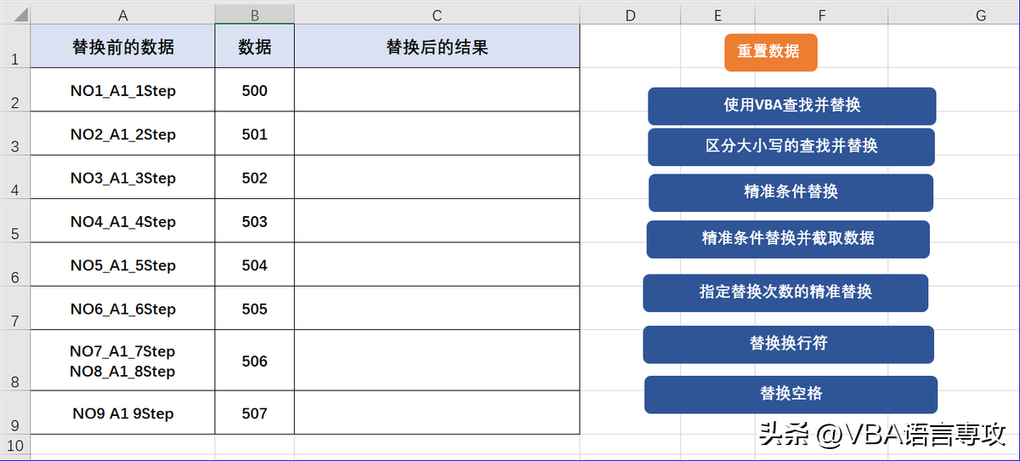This screenshot has height=461, width=1020.
Task: Select row 8 header
Action: point(15,361)
